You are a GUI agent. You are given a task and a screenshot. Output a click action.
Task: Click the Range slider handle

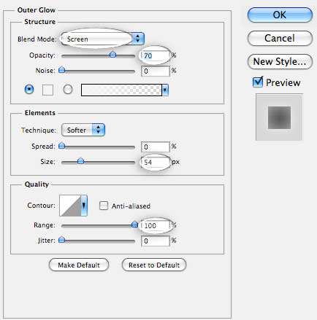(x=134, y=224)
